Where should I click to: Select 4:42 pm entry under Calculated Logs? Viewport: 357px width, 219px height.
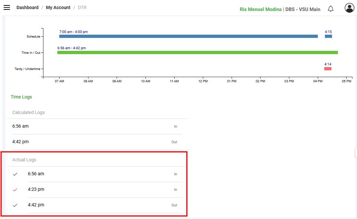coord(20,142)
